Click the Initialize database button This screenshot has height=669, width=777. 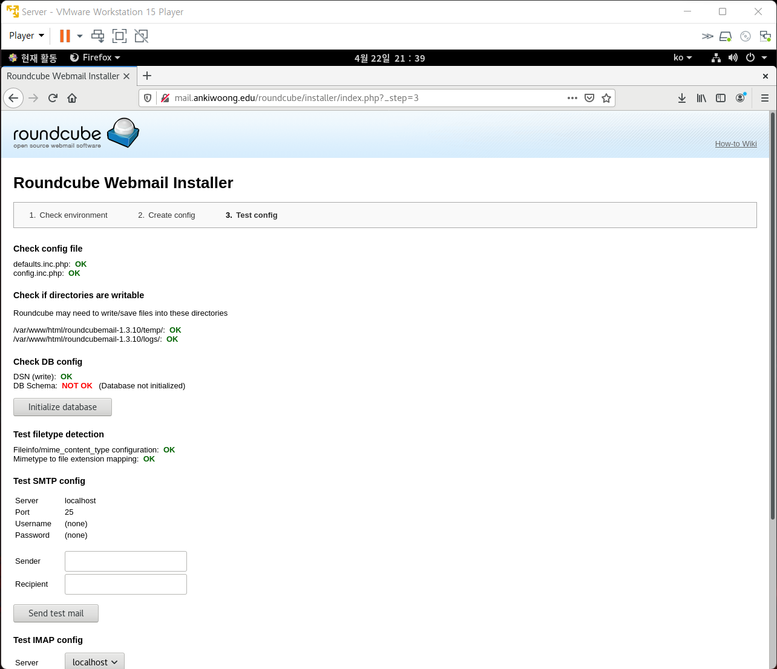[62, 407]
